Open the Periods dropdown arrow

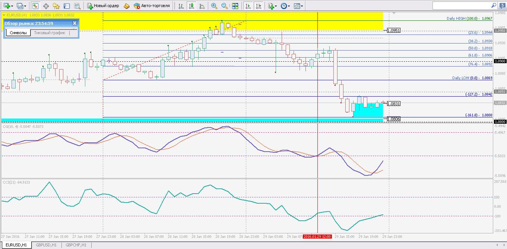pos(289,6)
